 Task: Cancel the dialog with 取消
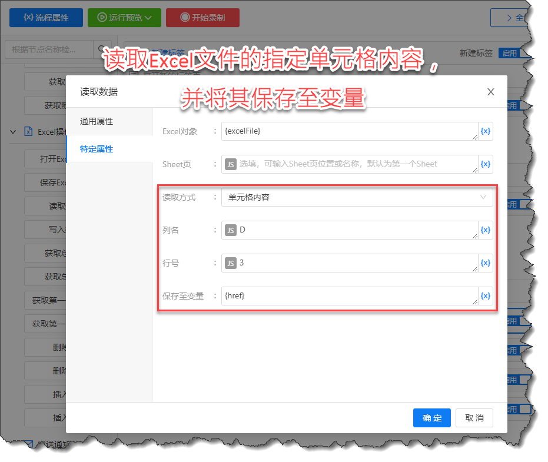tap(474, 418)
